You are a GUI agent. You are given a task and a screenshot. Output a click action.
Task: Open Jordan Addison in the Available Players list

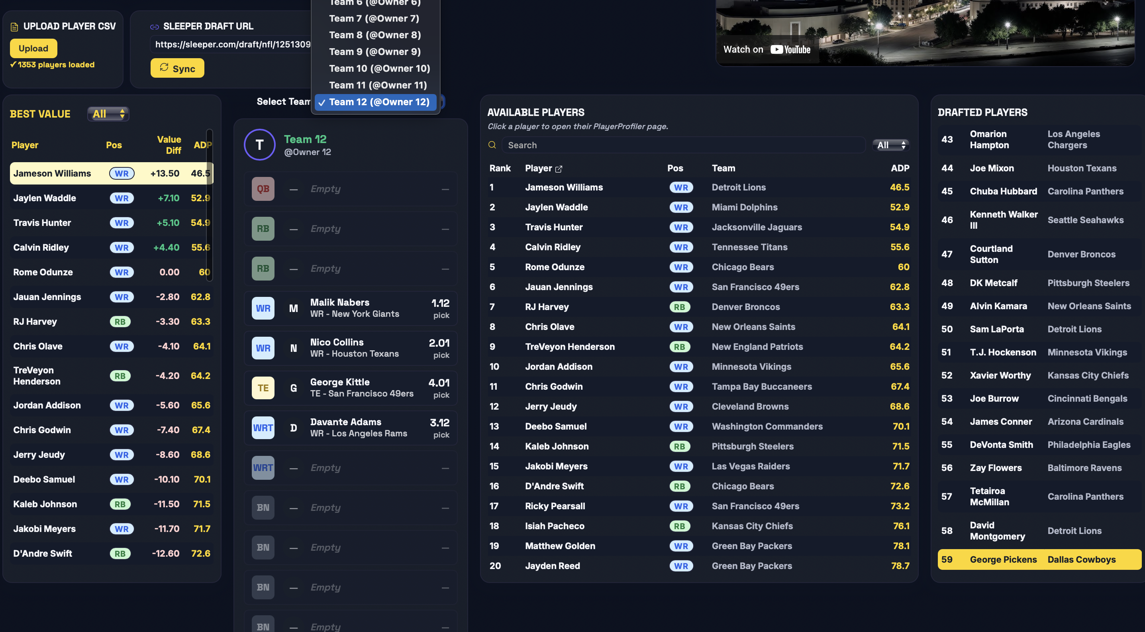tap(558, 367)
